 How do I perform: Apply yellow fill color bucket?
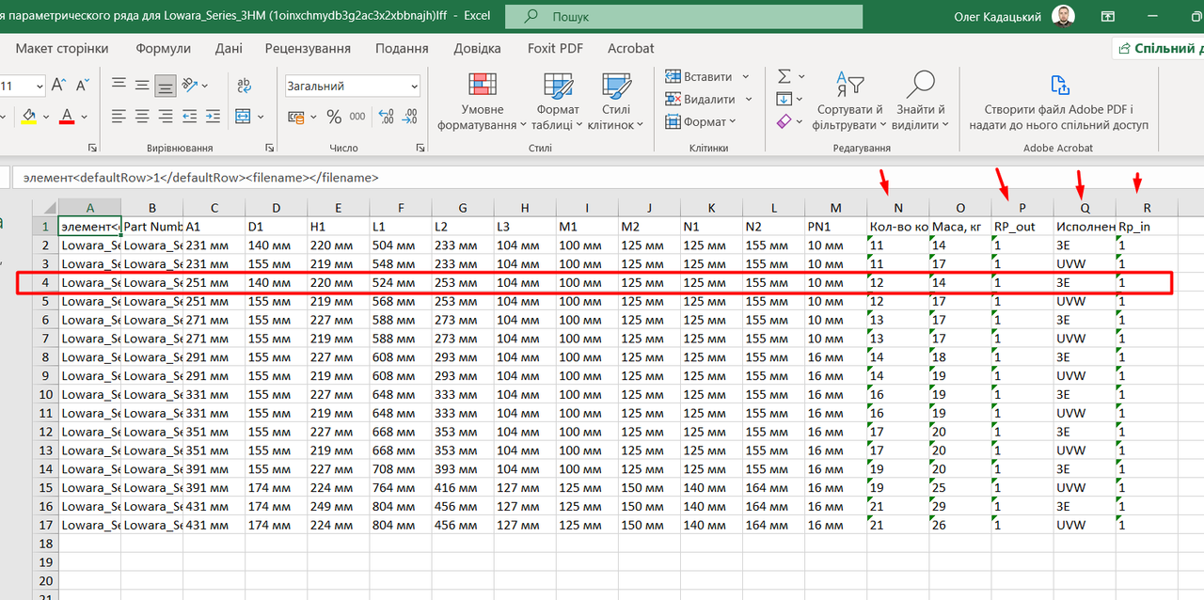tap(28, 117)
